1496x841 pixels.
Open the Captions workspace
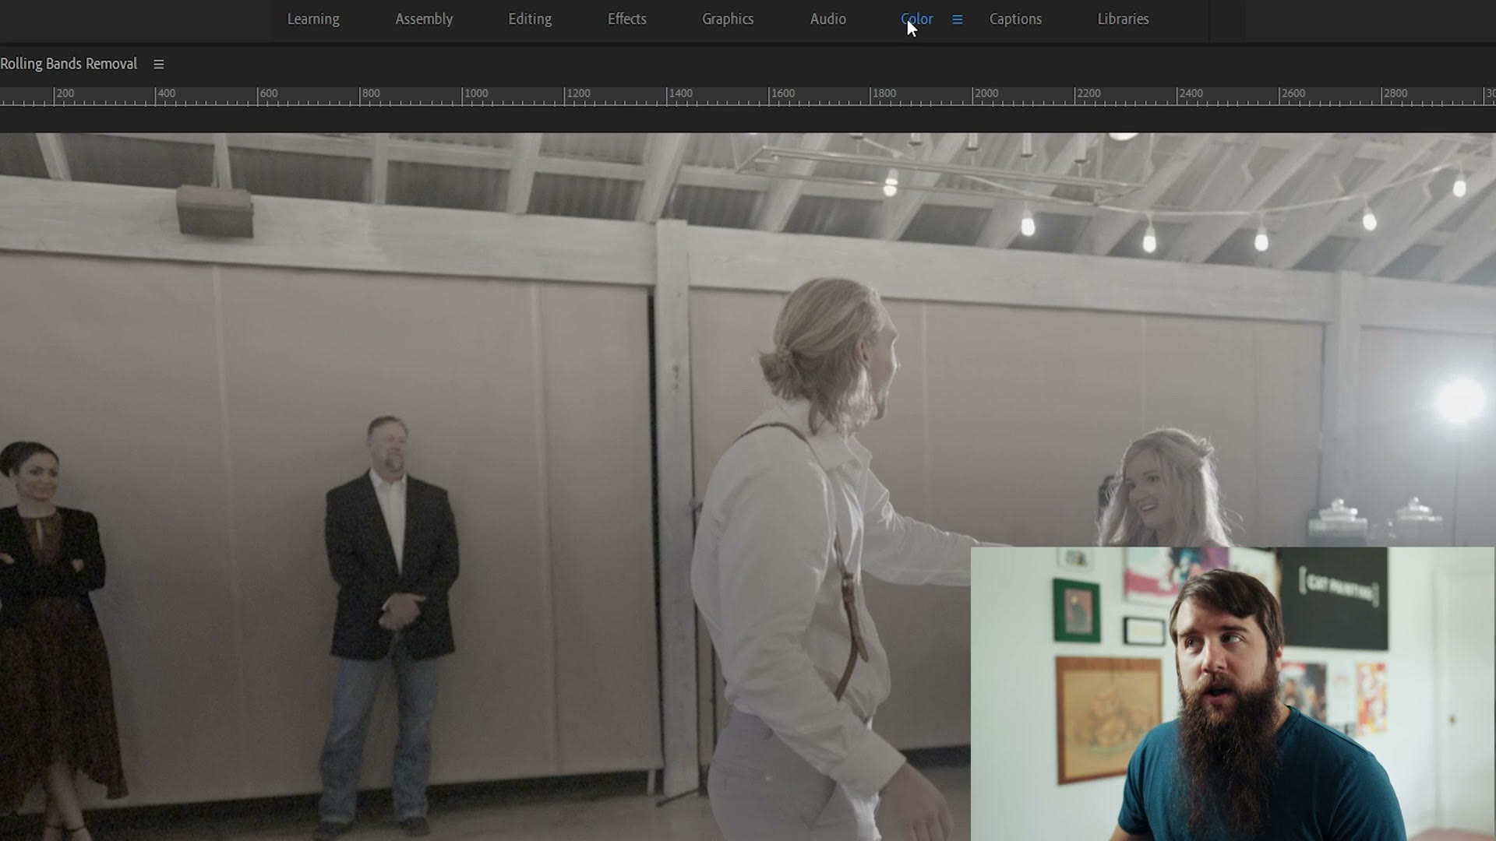[1014, 19]
